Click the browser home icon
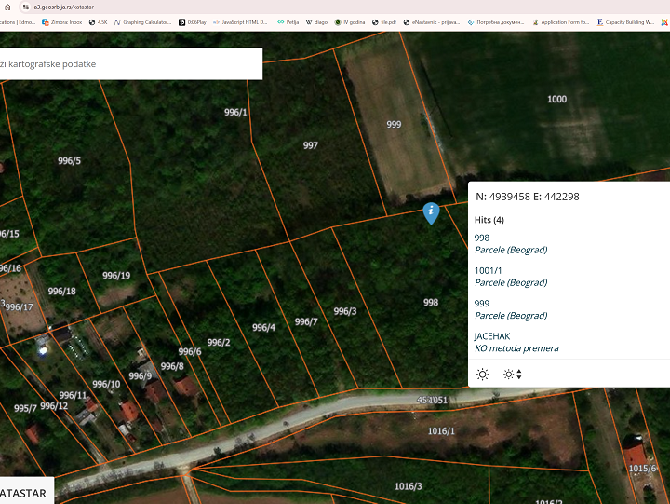Viewport: 670px width, 504px height. [x=7, y=7]
